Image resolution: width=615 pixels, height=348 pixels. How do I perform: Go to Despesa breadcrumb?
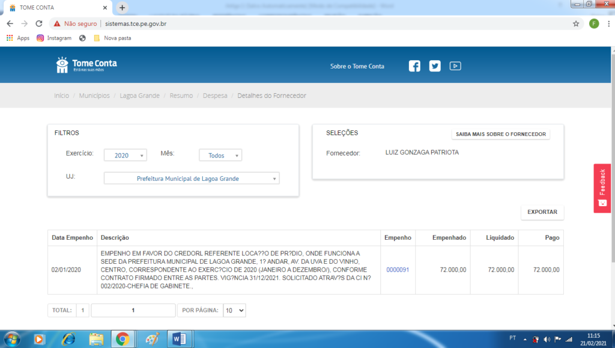[x=215, y=96]
